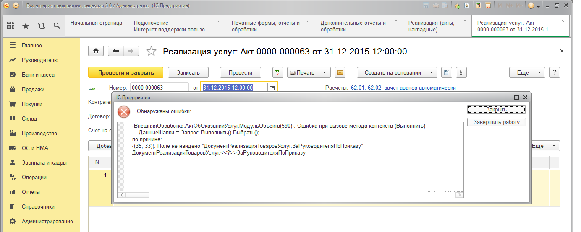581x232 pixels.
Task: Focus the Номер field with 0000-000063
Action: click(x=160, y=88)
